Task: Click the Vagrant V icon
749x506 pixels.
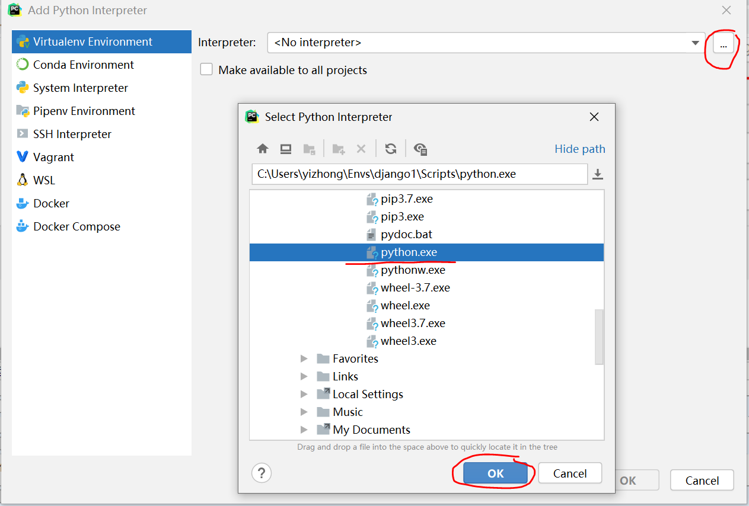Action: pos(23,157)
